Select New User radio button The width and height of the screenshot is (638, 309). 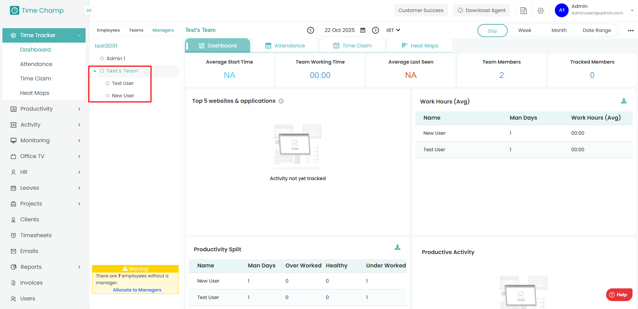point(108,96)
